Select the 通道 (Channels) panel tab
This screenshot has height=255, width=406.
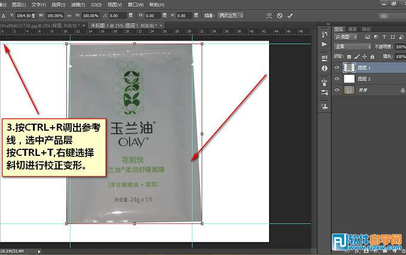(352, 29)
